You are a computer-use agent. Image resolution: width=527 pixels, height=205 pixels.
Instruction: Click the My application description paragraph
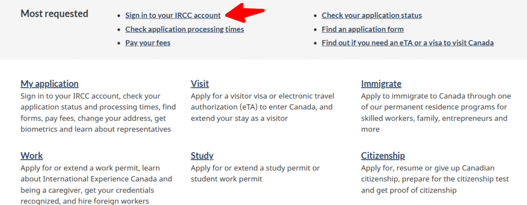pyautogui.click(x=98, y=113)
